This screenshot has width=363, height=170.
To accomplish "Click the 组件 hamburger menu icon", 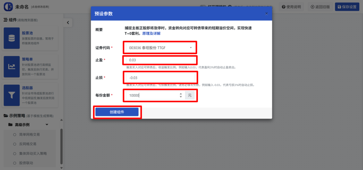I will 6,20.
